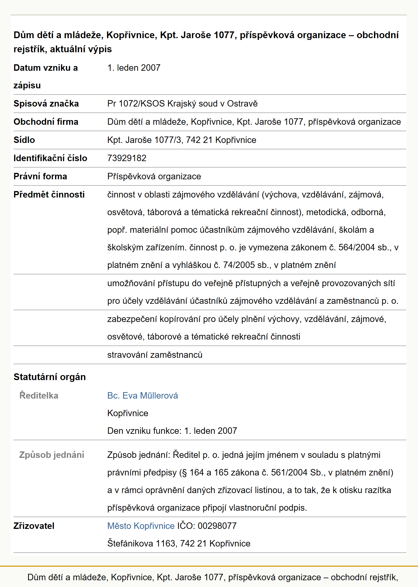Click the Ředitelka label
This screenshot has width=418, height=587.
click(39, 396)
